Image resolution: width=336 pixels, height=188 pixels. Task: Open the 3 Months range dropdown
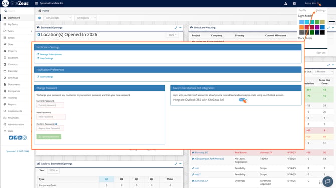click(x=323, y=72)
